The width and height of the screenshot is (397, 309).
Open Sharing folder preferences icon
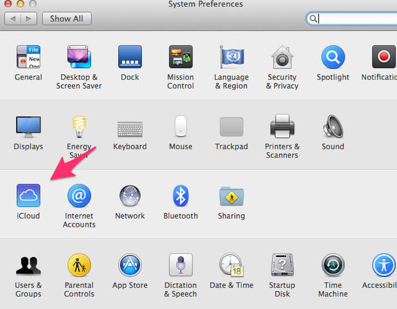tap(232, 196)
